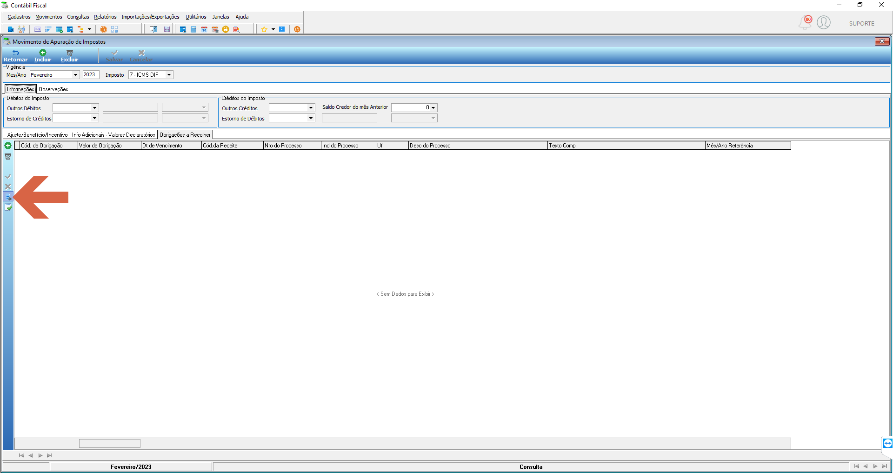The image size is (893, 473).
Task: Click the window with green plus icon
Action: click(x=59, y=29)
